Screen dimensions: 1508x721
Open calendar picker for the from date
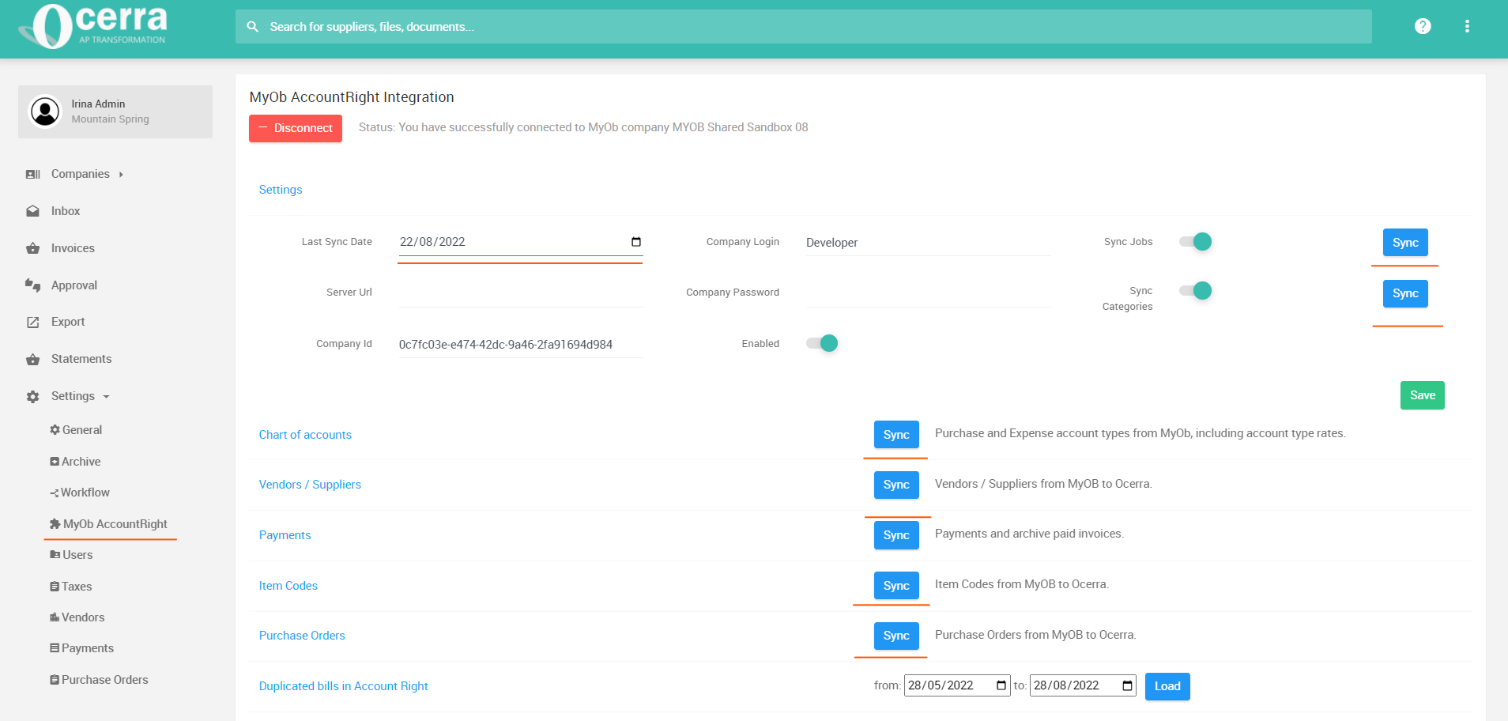click(1001, 685)
